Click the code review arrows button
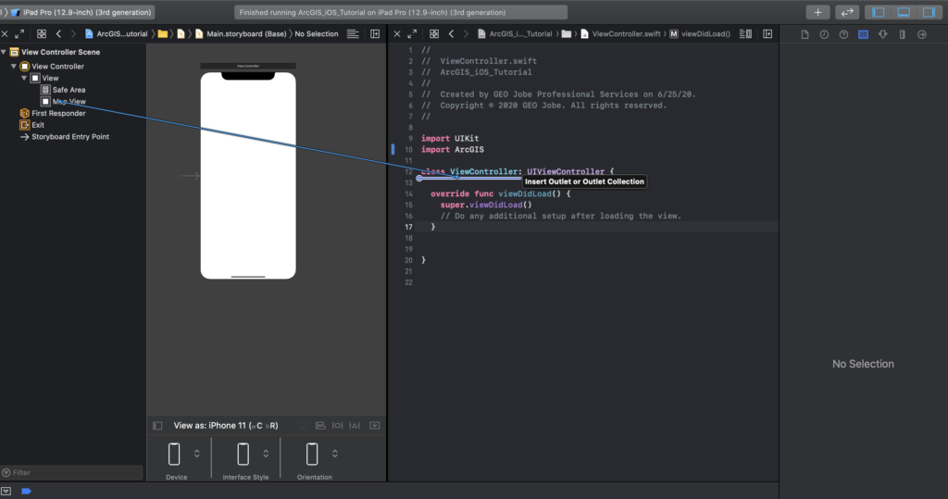948x499 pixels. point(846,12)
